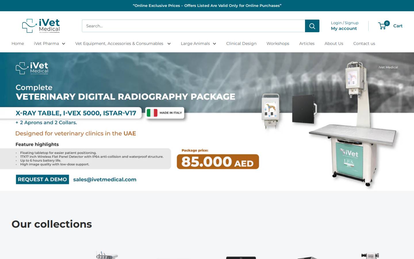Image resolution: width=414 pixels, height=259 pixels.
Task: Click the Feature highlights heading
Action: [37, 144]
